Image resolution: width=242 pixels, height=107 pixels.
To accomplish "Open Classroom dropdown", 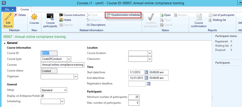I will [150, 59].
